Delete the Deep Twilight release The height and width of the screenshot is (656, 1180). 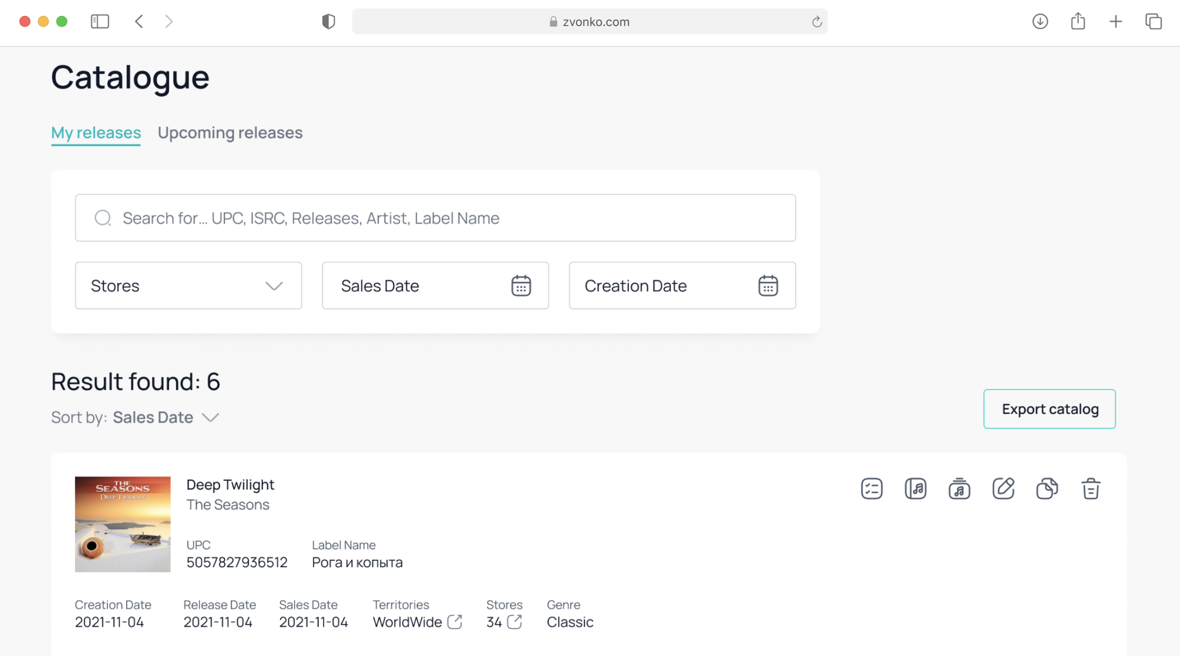pyautogui.click(x=1091, y=488)
